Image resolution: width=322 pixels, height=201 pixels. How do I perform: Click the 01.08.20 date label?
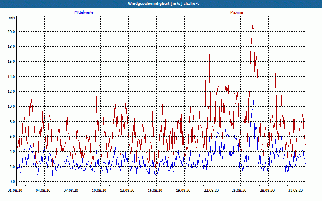[15, 191]
